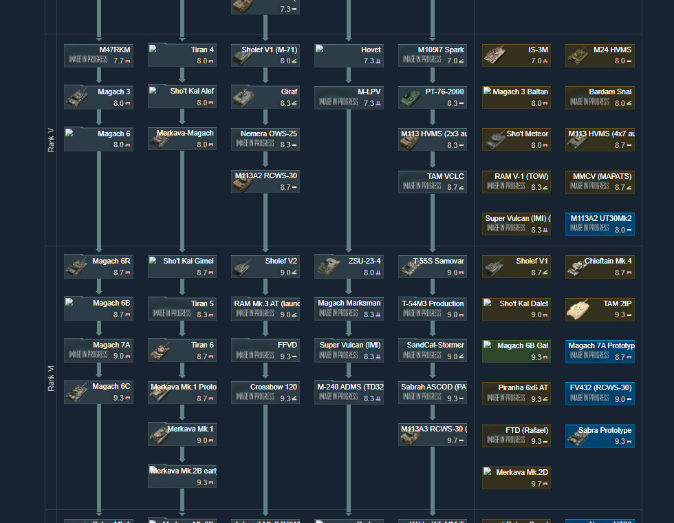Click the T-55S Samovar tank icon
Image resolution: width=674 pixels, height=523 pixels.
point(411,268)
